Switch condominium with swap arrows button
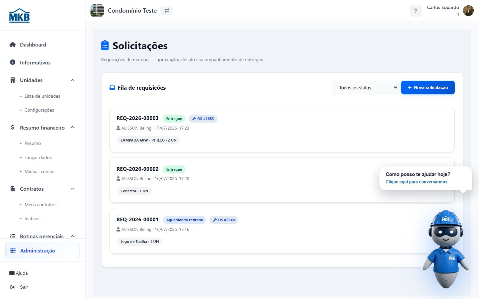Viewport: 479px width, 299px height. click(x=167, y=11)
